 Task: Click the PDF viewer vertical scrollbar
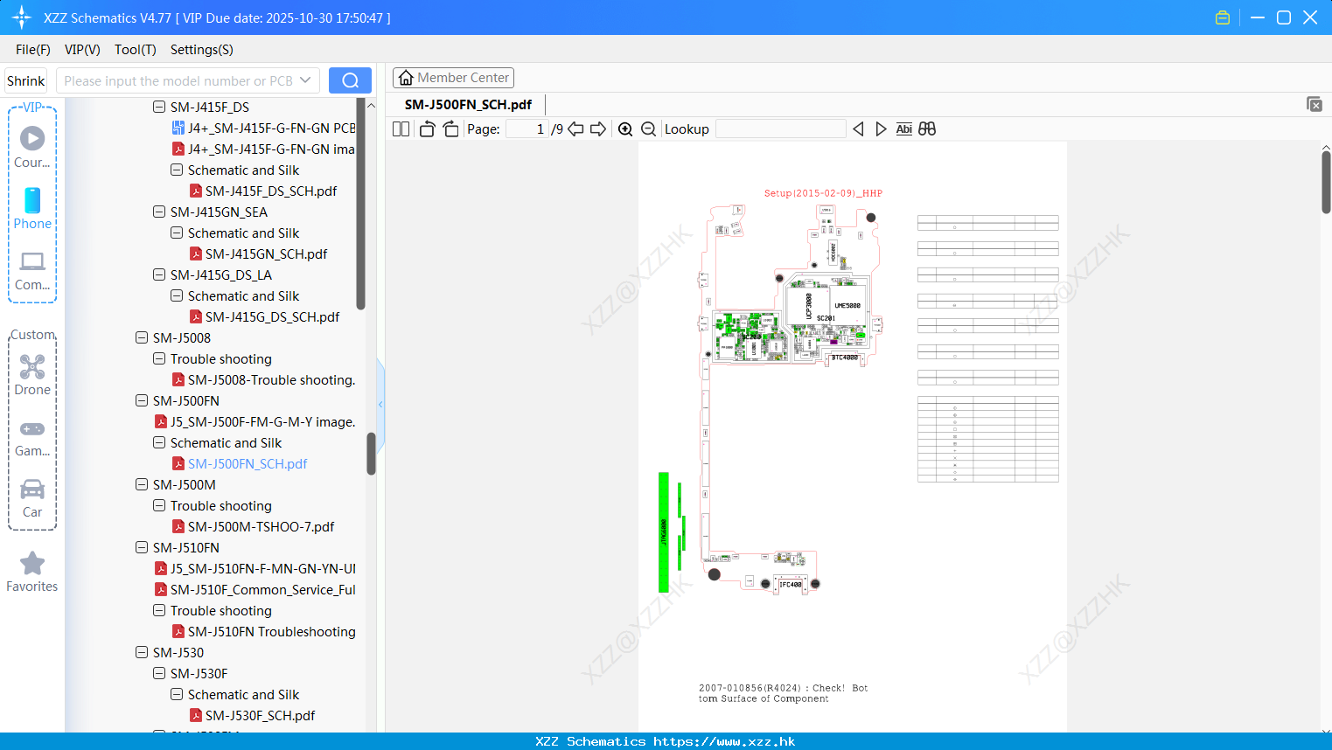(1326, 182)
